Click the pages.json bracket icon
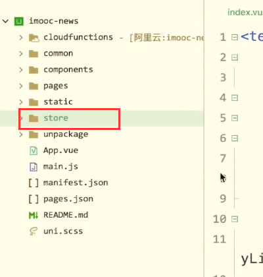 [x=34, y=199]
